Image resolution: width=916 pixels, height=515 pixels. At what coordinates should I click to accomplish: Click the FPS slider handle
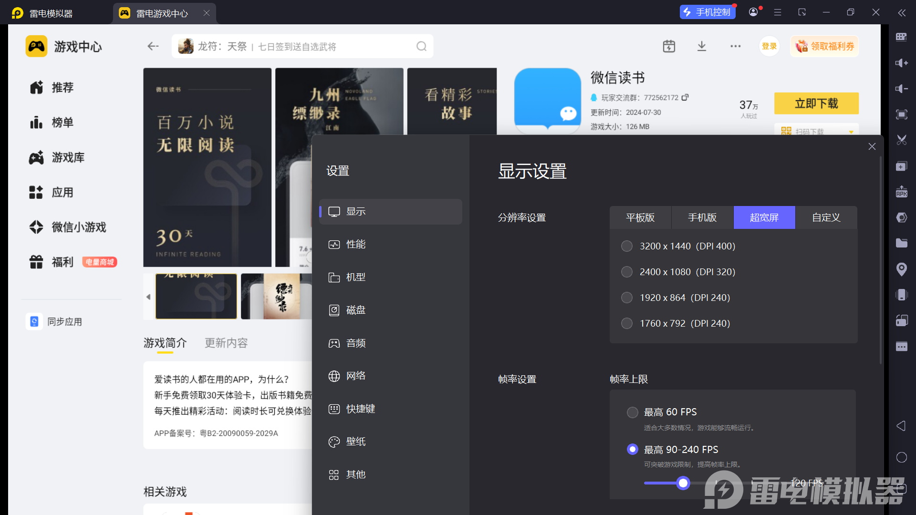pyautogui.click(x=683, y=483)
